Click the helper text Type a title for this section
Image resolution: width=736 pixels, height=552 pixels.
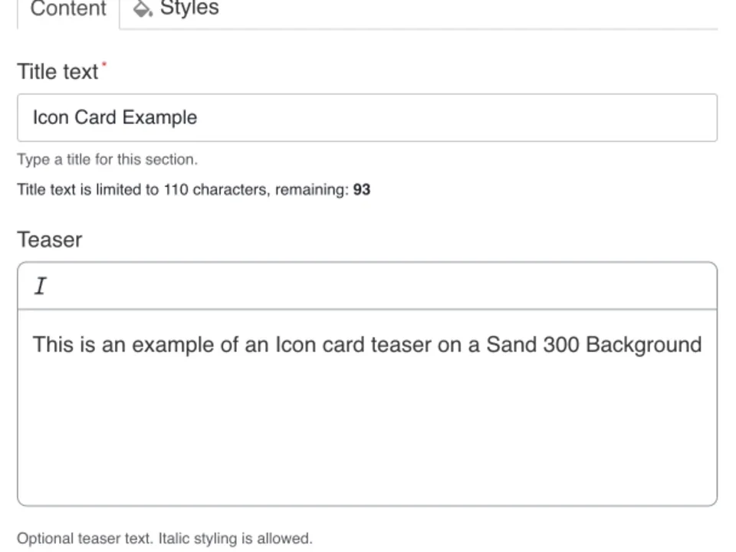coord(107,159)
